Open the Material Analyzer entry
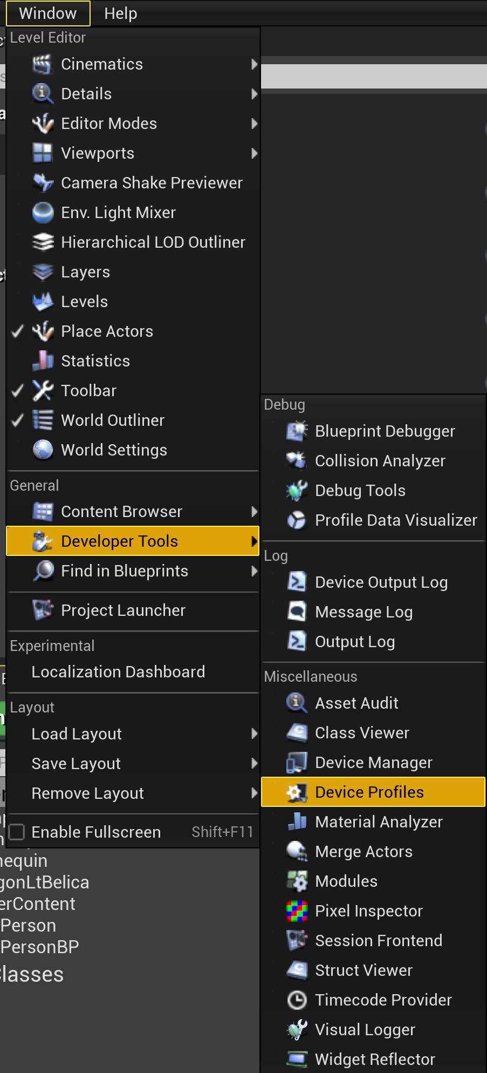This screenshot has height=1073, width=487. (x=373, y=822)
